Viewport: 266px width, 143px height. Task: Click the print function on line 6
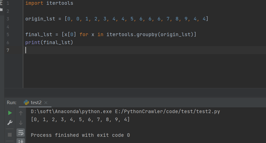pyautogui.click(x=33, y=42)
